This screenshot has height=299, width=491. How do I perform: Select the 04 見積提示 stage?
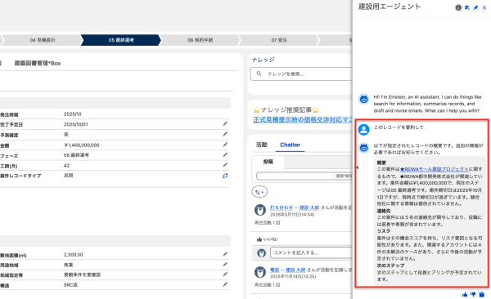[43, 40]
